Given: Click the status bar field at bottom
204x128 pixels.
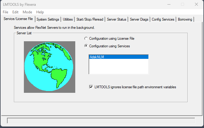Looking at the screenshot, I should pos(101,121).
